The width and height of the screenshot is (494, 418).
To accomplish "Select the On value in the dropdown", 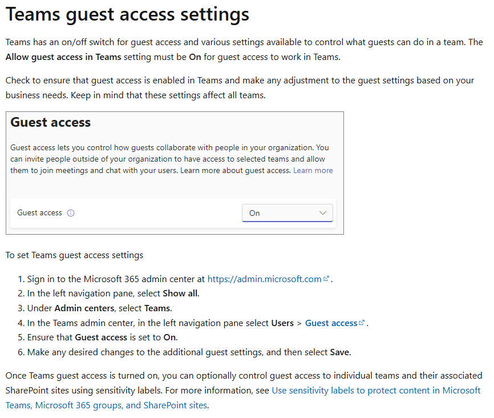I will 254,212.
